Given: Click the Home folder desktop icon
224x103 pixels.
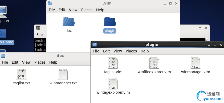Looking at the screenshot, I should coord(3,34).
